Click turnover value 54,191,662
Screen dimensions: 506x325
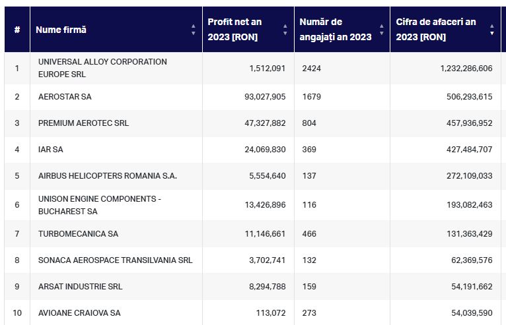pyautogui.click(x=472, y=287)
